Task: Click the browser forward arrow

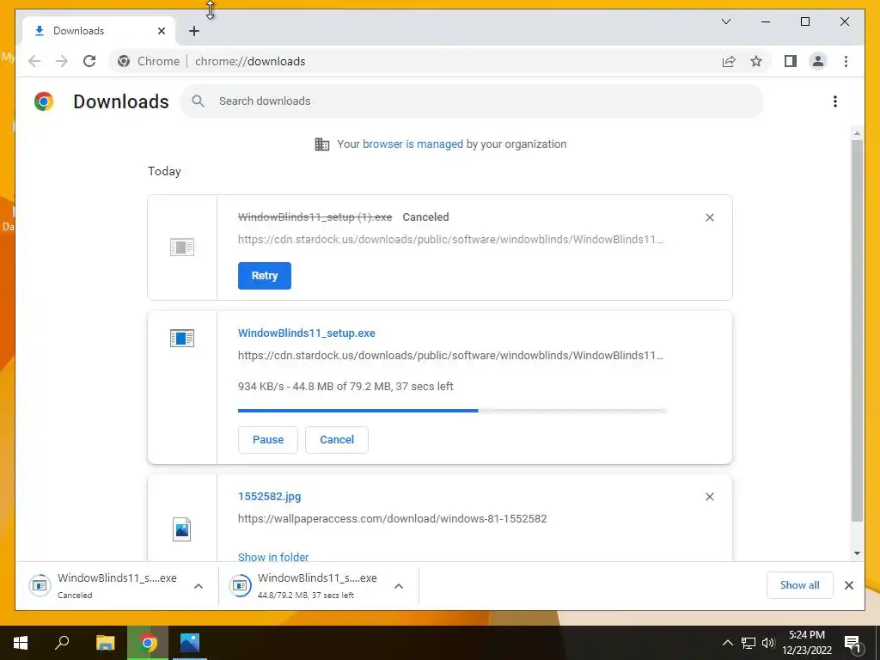Action: pos(62,61)
